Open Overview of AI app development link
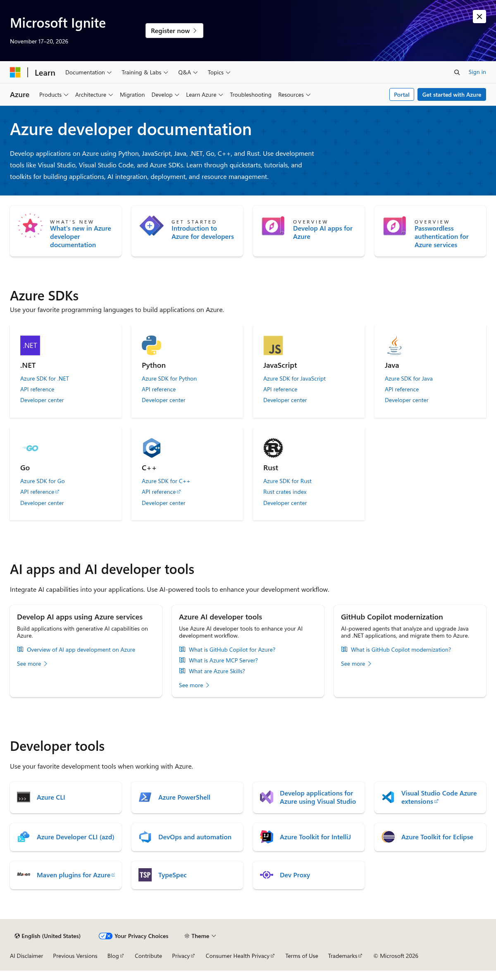This screenshot has width=496, height=974. (x=81, y=650)
